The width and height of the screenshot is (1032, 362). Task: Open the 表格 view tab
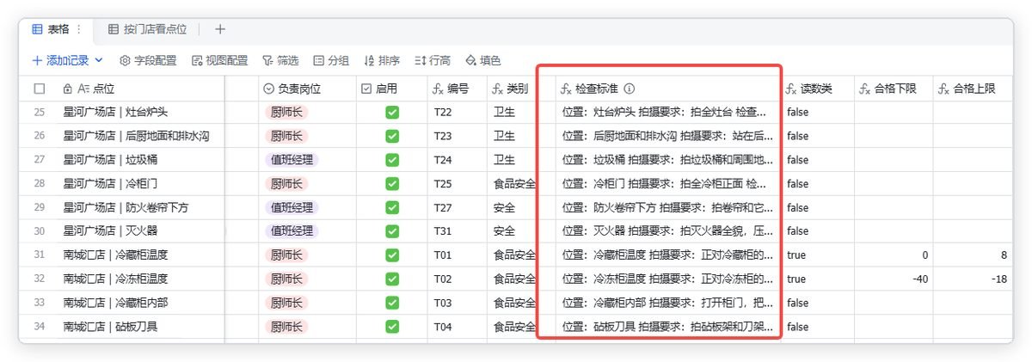click(x=52, y=29)
